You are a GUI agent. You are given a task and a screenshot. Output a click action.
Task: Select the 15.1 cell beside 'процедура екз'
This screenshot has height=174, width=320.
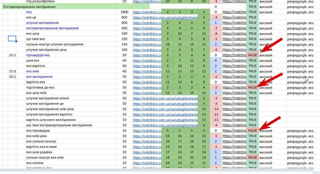12,55
